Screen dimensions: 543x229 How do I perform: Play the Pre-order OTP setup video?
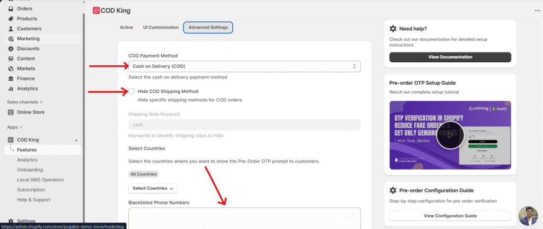(450, 135)
